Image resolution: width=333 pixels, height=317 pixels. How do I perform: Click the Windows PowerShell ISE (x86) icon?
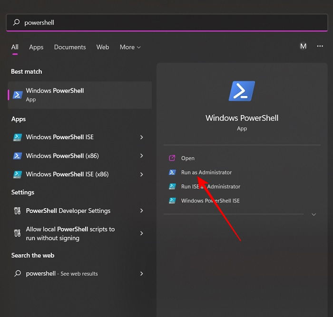[x=18, y=174]
